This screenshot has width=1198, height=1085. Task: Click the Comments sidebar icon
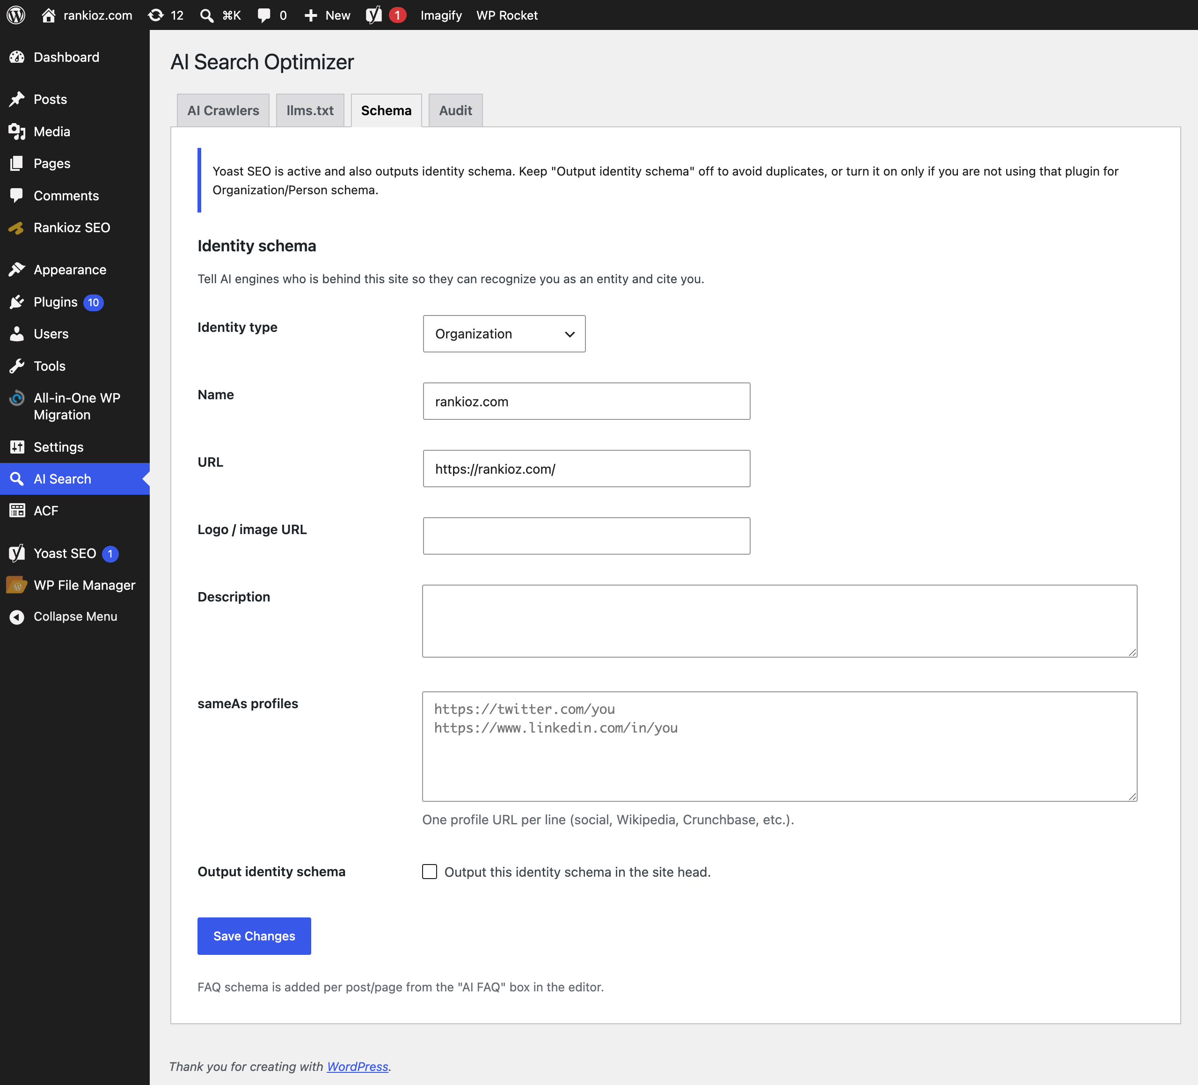[17, 195]
